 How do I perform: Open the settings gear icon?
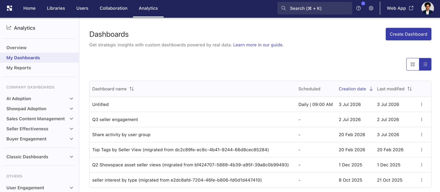point(371,8)
